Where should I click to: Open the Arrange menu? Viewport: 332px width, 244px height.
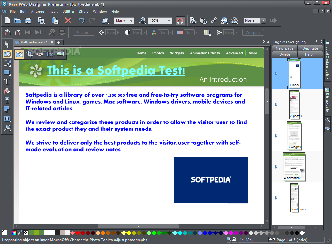point(37,12)
